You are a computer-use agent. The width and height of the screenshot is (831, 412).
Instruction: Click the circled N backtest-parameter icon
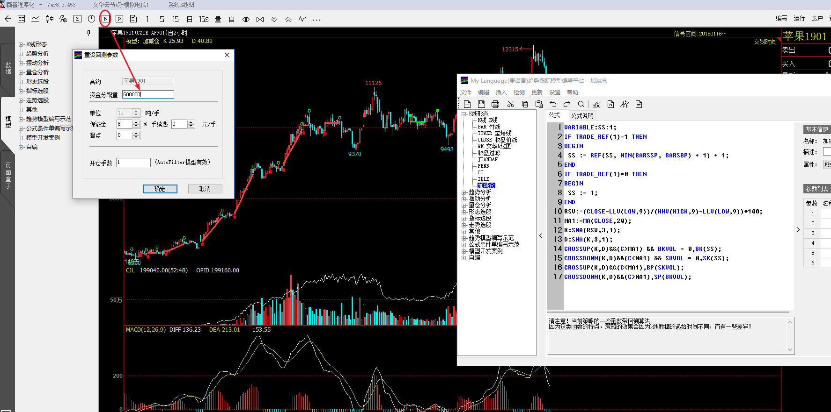105,19
